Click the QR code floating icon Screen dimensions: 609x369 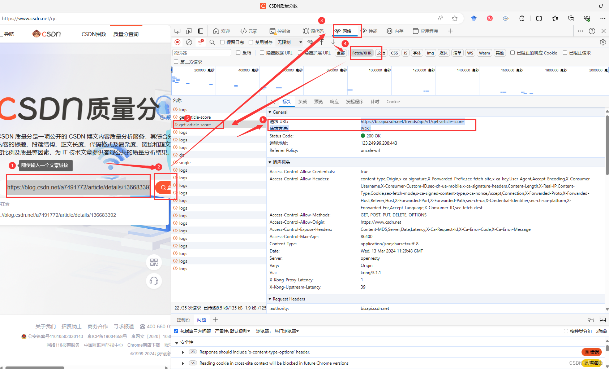click(x=154, y=262)
